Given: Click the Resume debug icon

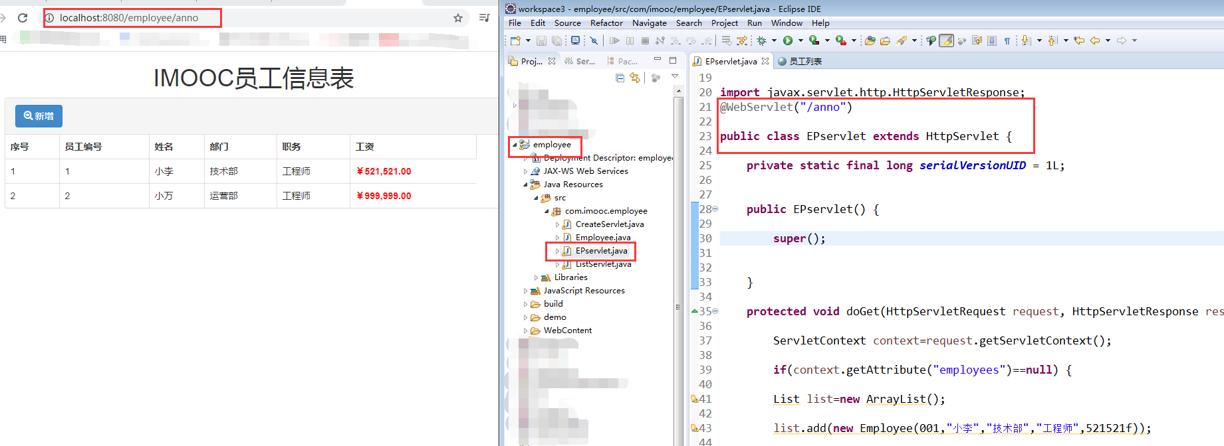Looking at the screenshot, I should (614, 40).
